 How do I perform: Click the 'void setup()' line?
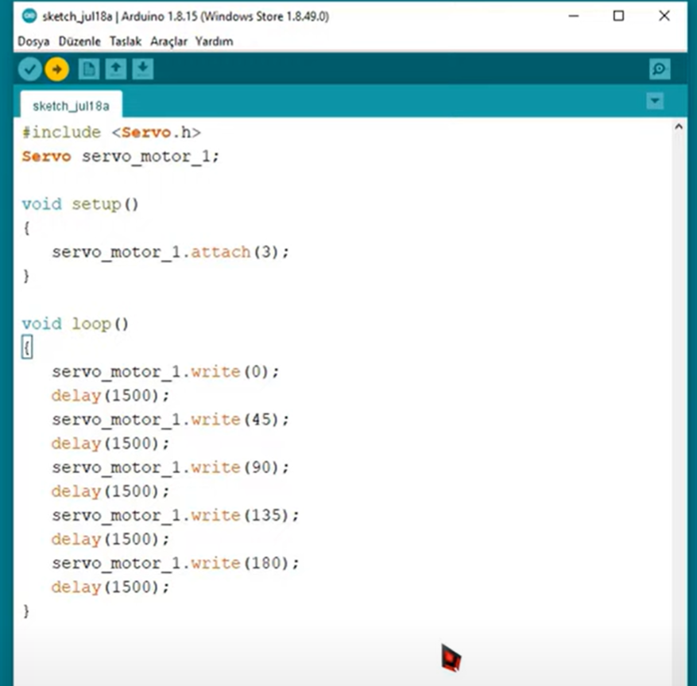(80, 204)
